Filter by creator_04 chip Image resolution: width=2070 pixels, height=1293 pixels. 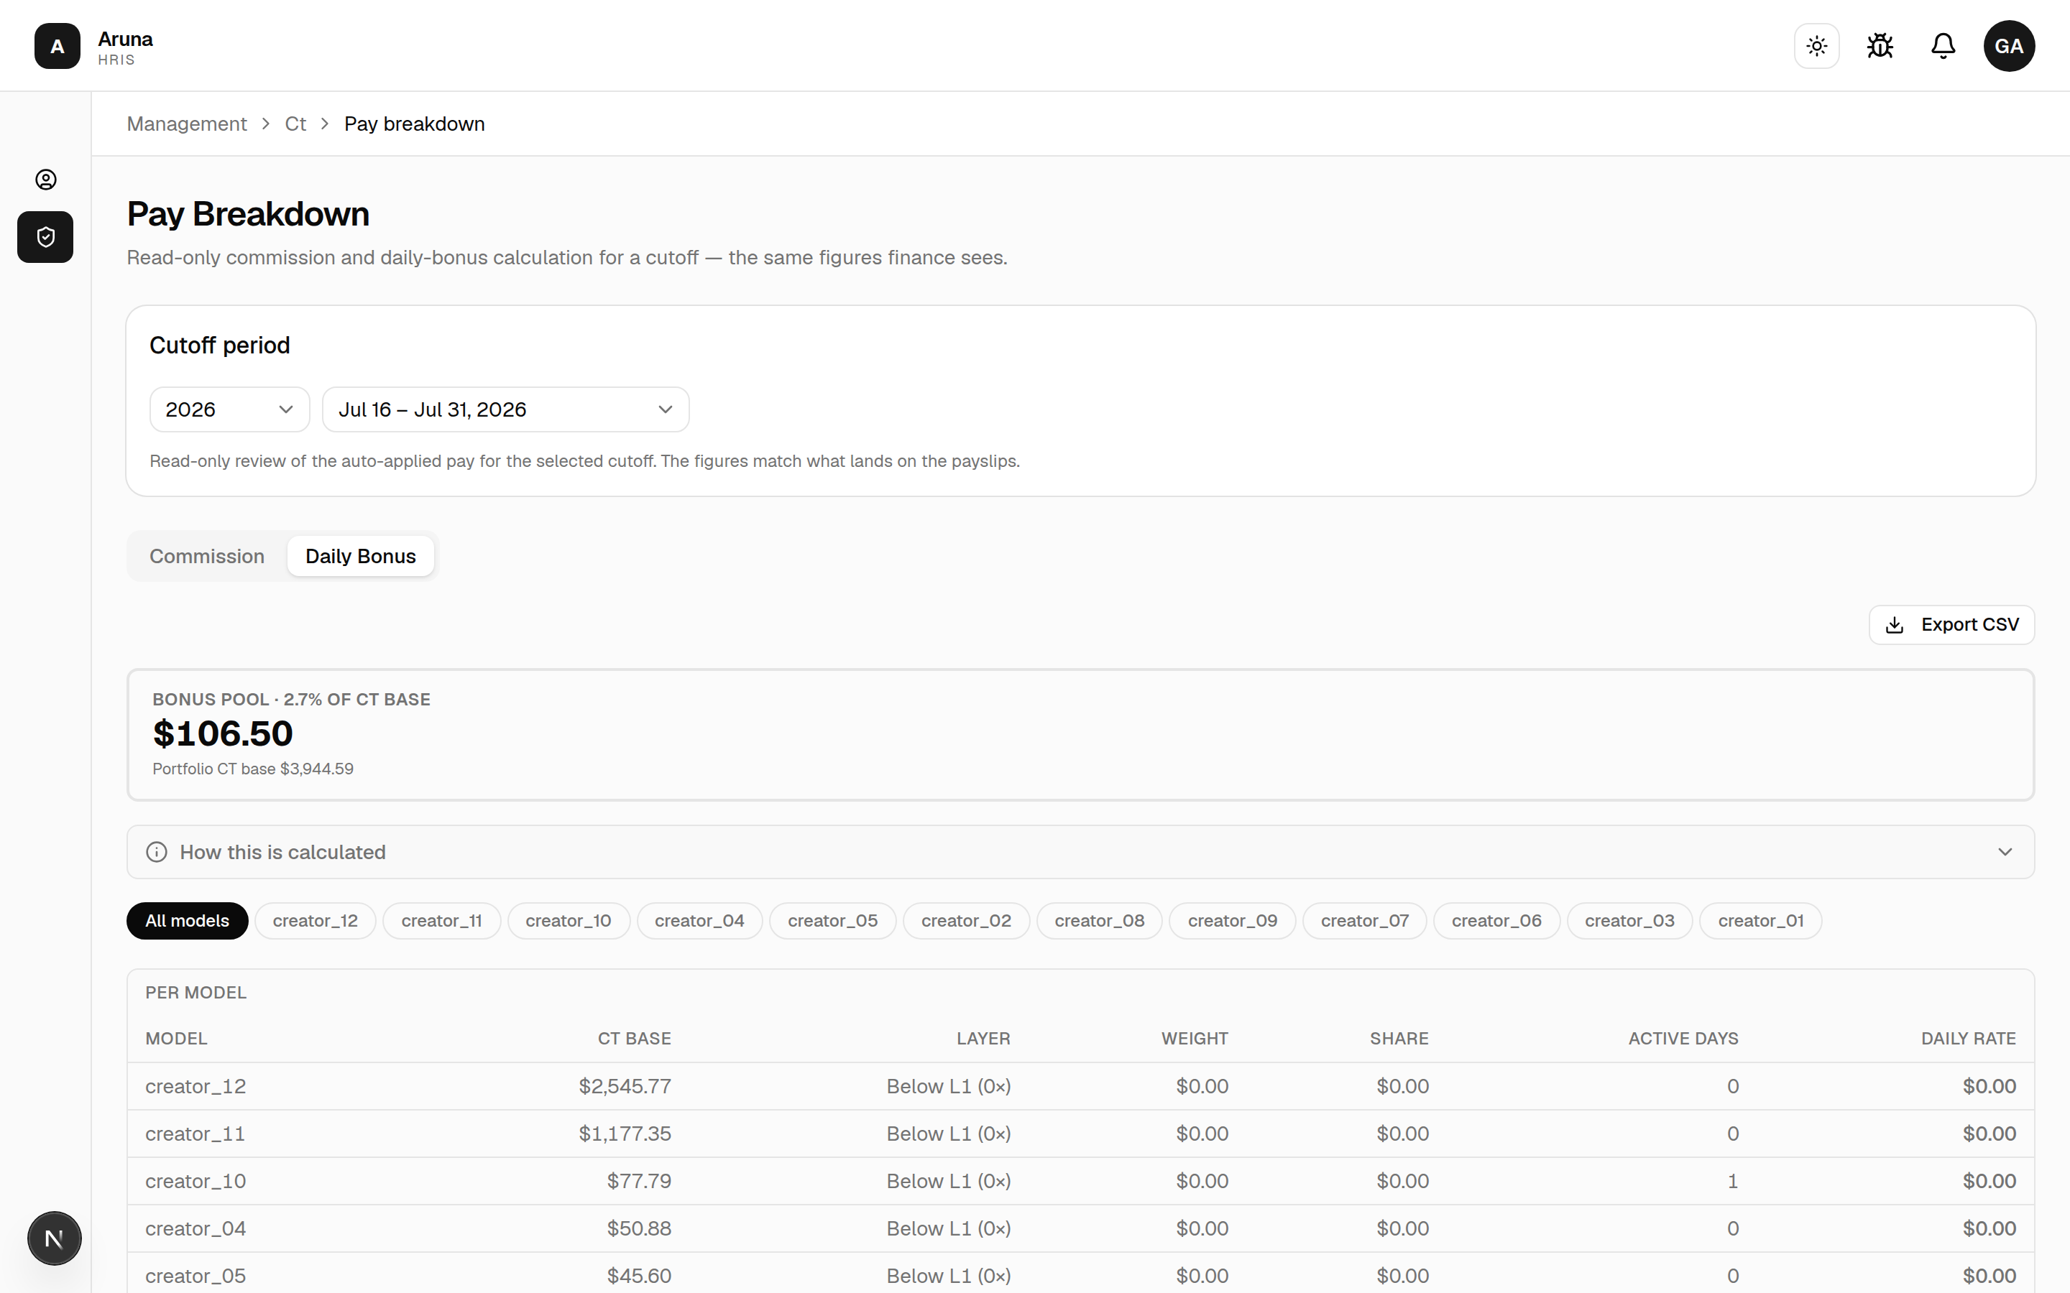point(699,921)
